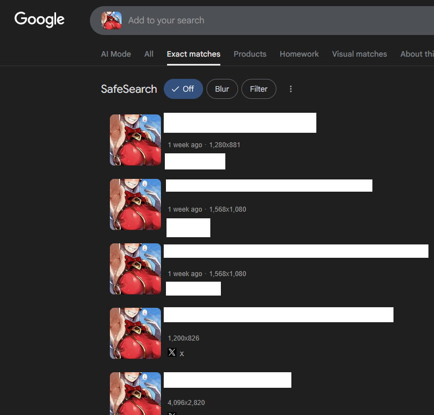Click the "4,096x2,820" dimension text
The width and height of the screenshot is (434, 415).
(x=186, y=403)
